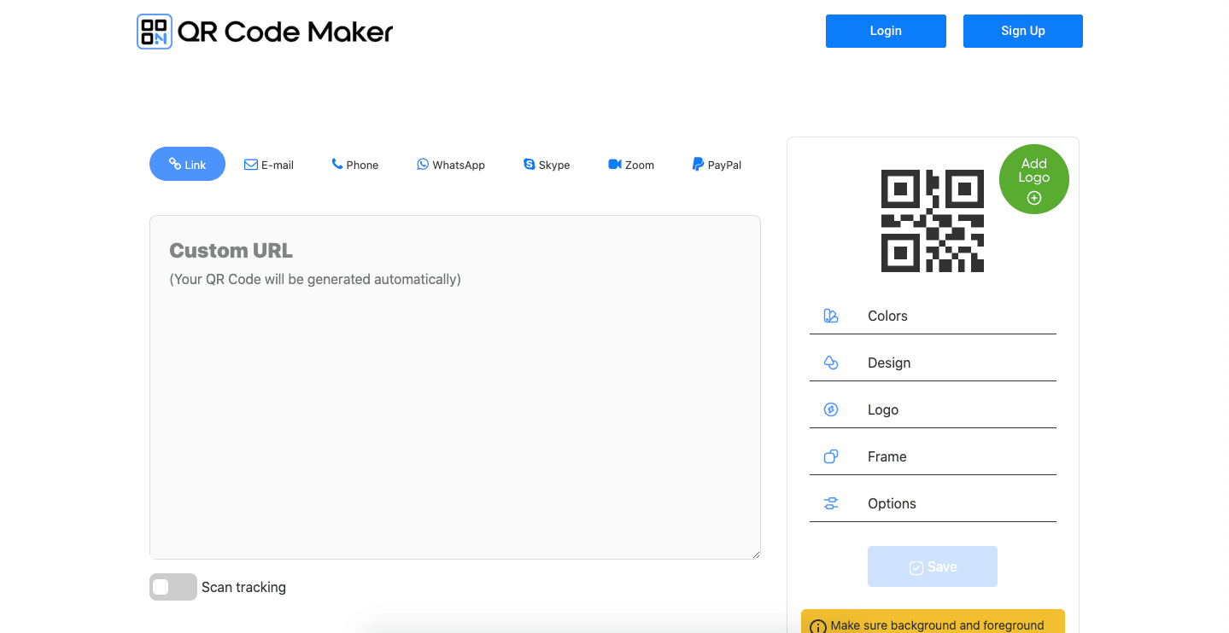Click the Save button
The width and height of the screenshot is (1229, 633).
pyautogui.click(x=932, y=566)
